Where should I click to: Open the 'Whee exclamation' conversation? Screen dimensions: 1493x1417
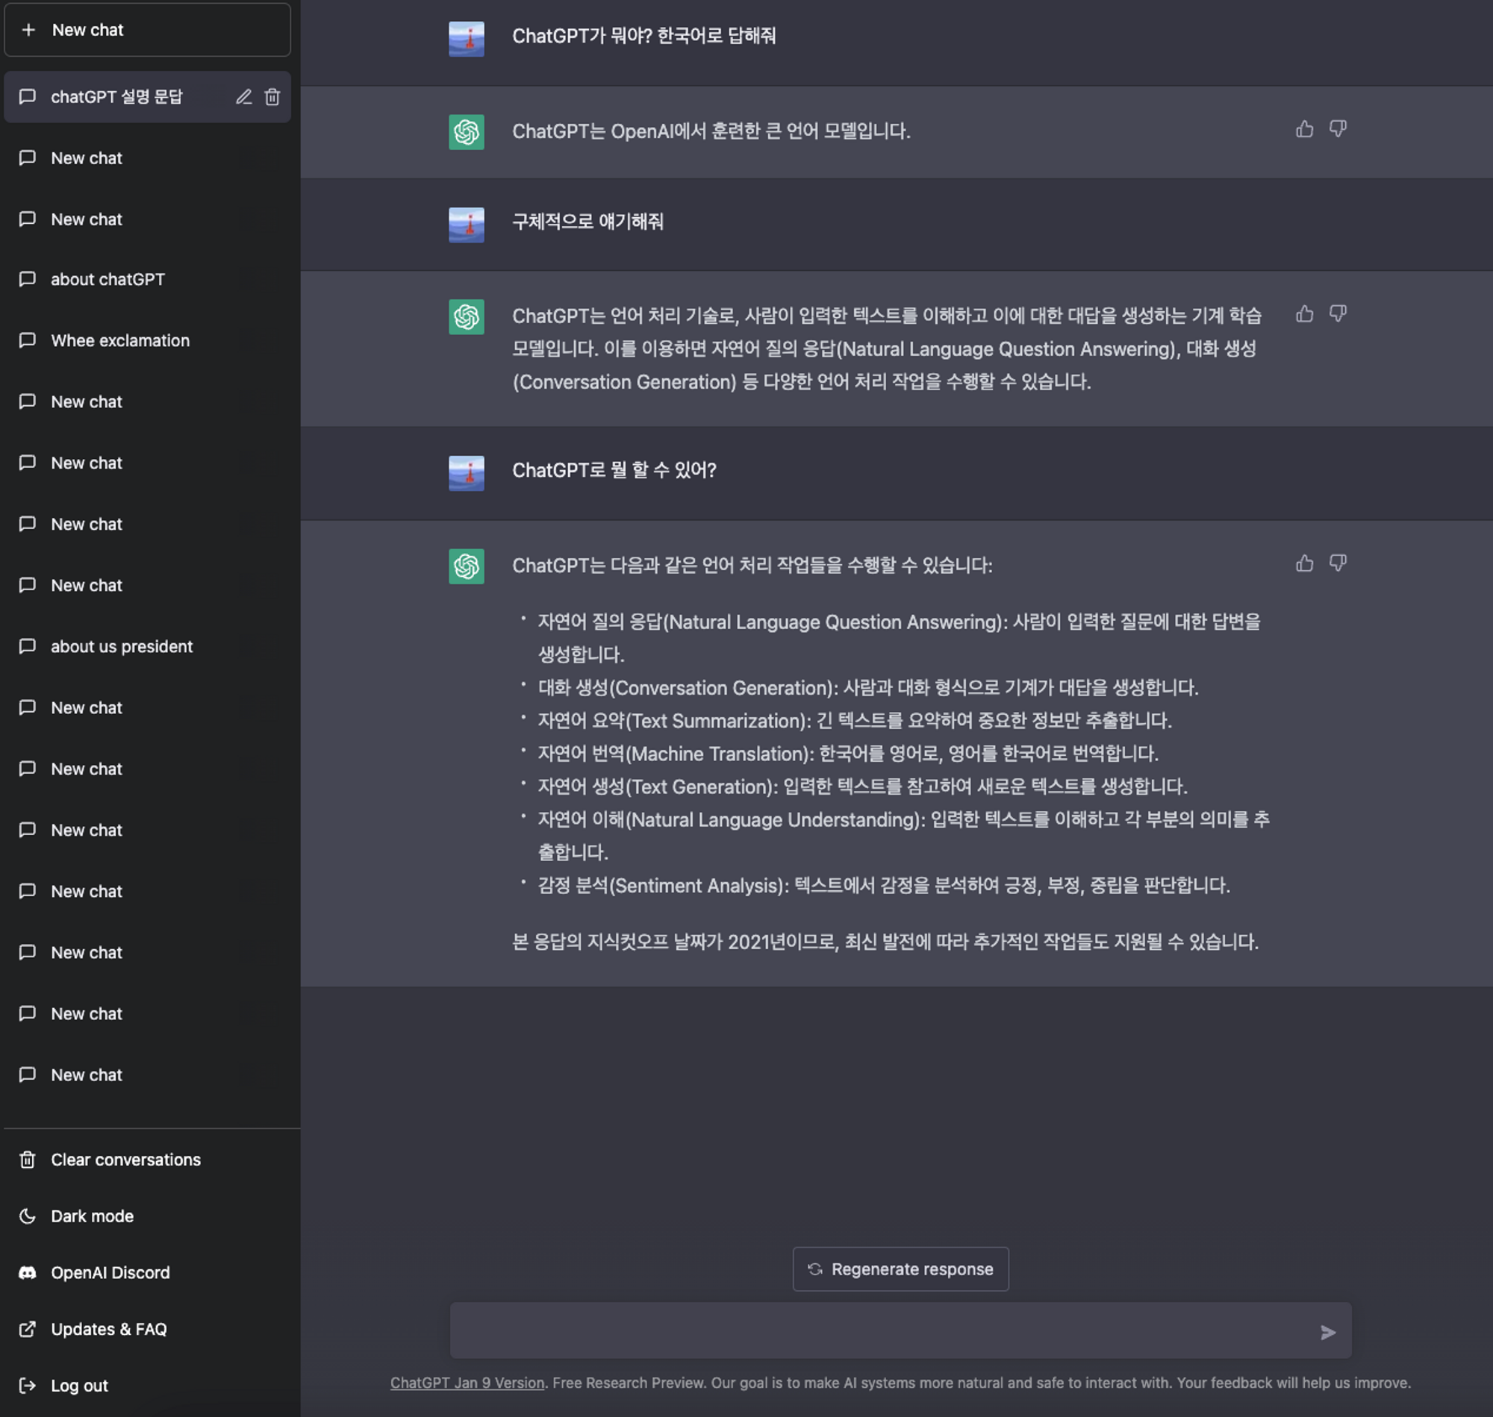[x=119, y=341]
